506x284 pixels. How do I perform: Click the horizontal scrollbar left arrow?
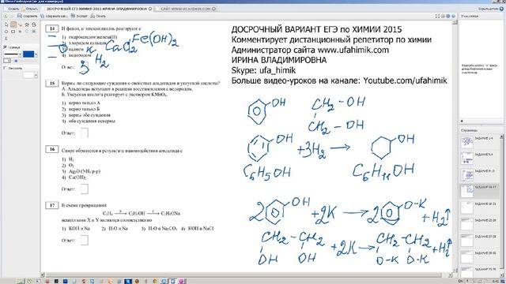pyautogui.click(x=42, y=275)
